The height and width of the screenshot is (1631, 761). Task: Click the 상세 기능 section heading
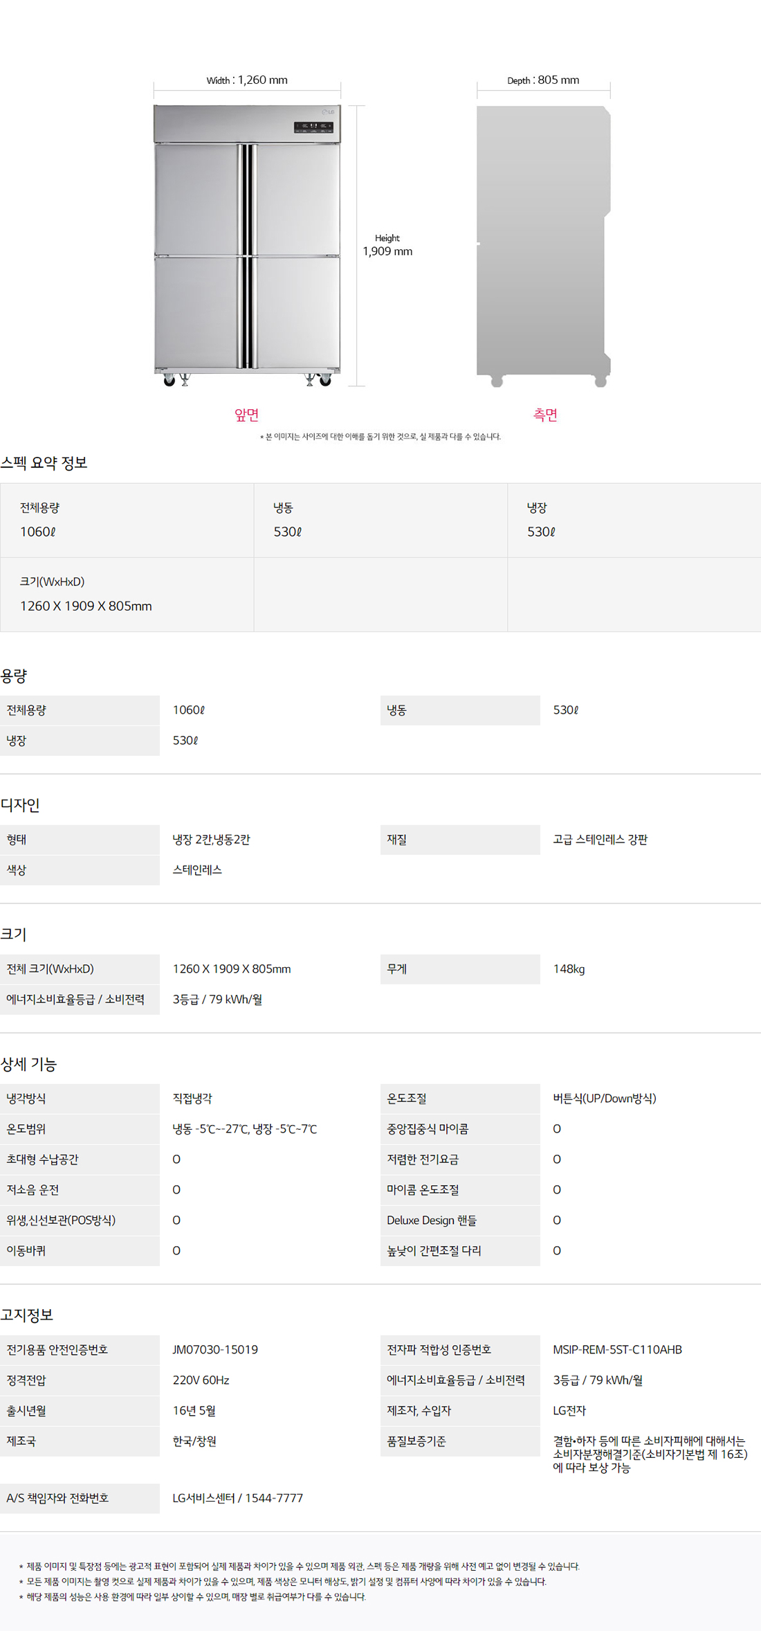29,1064
